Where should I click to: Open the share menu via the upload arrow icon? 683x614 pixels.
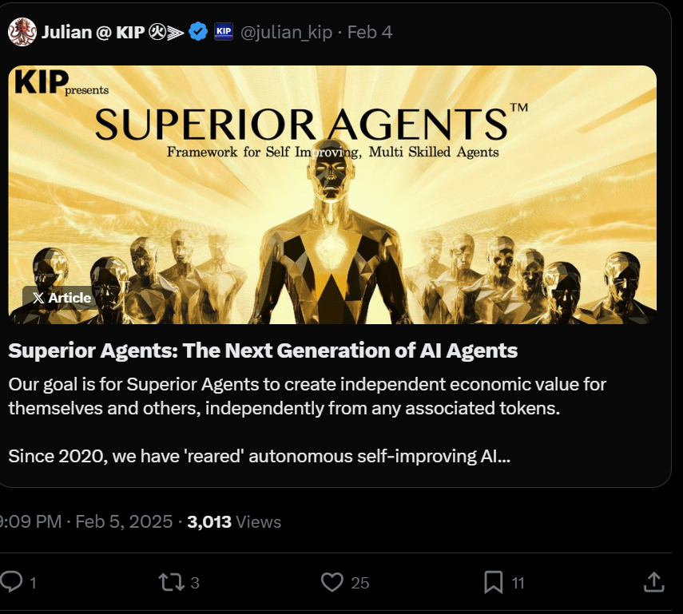click(653, 582)
